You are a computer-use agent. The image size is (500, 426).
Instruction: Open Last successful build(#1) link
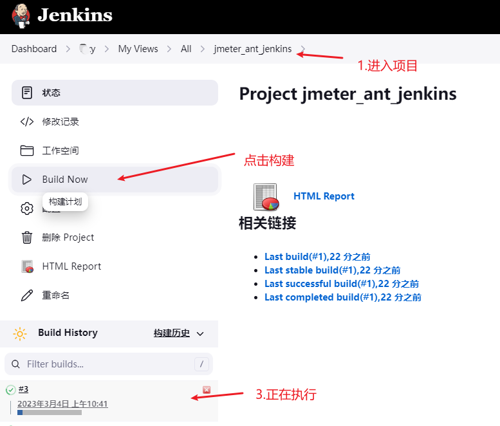click(x=342, y=284)
